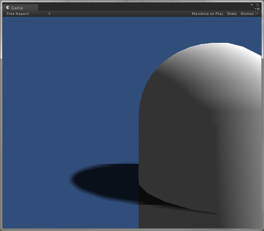The image size is (264, 231).
Task: Toggle Maximize on Play
Action: coord(207,14)
